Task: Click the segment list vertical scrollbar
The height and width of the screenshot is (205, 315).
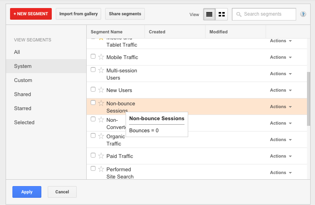Action: point(308,98)
